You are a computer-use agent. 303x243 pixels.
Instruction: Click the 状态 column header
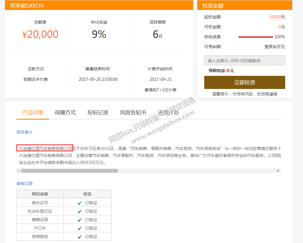(x=87, y=194)
